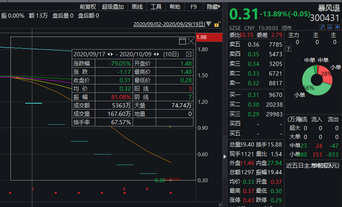
Task: Click the 天量 74.74万 cell
Action: pyautogui.click(x=175, y=105)
